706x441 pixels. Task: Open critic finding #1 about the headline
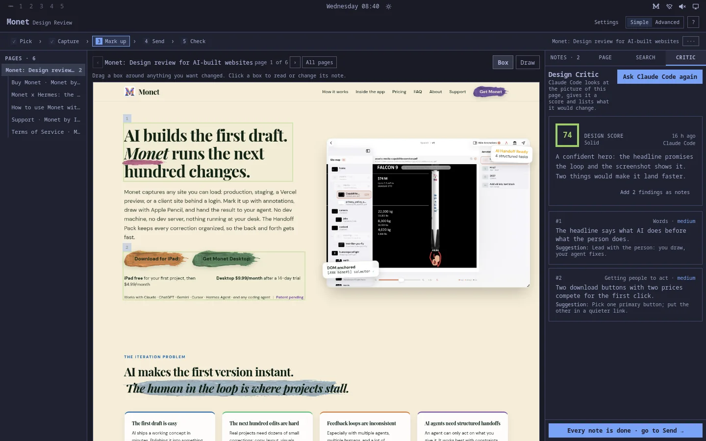(626, 238)
